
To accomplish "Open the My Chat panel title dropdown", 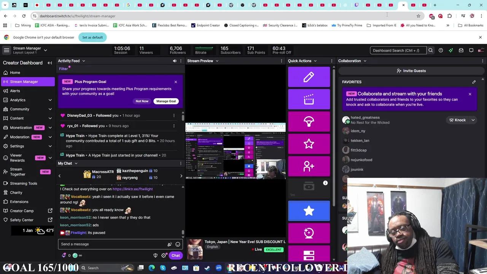I will point(76,163).
